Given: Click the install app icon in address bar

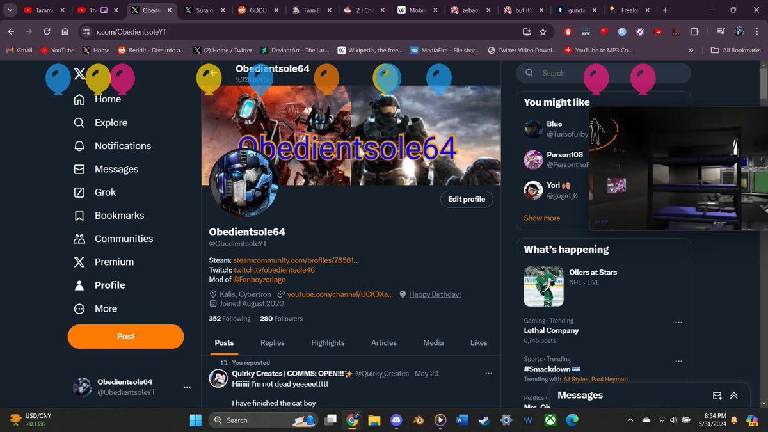Looking at the screenshot, I should pos(527,31).
